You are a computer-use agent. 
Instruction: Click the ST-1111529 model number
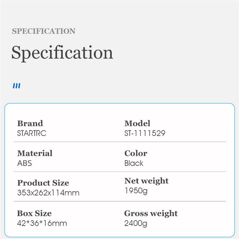[x=145, y=133]
